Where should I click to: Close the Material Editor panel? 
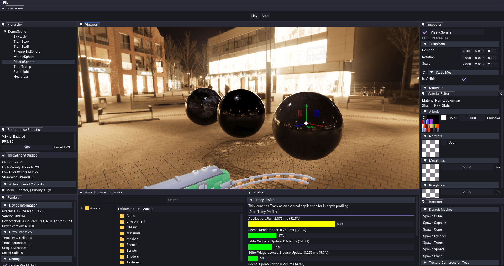coord(501,94)
